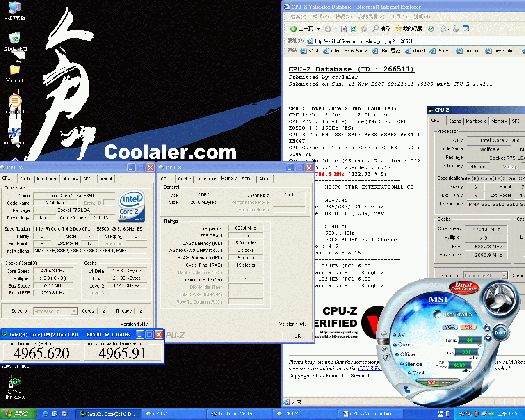Screen dimensions: 525x420
Task: Open the Gmail link in the links bar
Action: tap(415, 51)
